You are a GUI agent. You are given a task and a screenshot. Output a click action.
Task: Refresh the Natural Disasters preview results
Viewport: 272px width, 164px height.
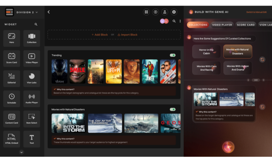262,107
